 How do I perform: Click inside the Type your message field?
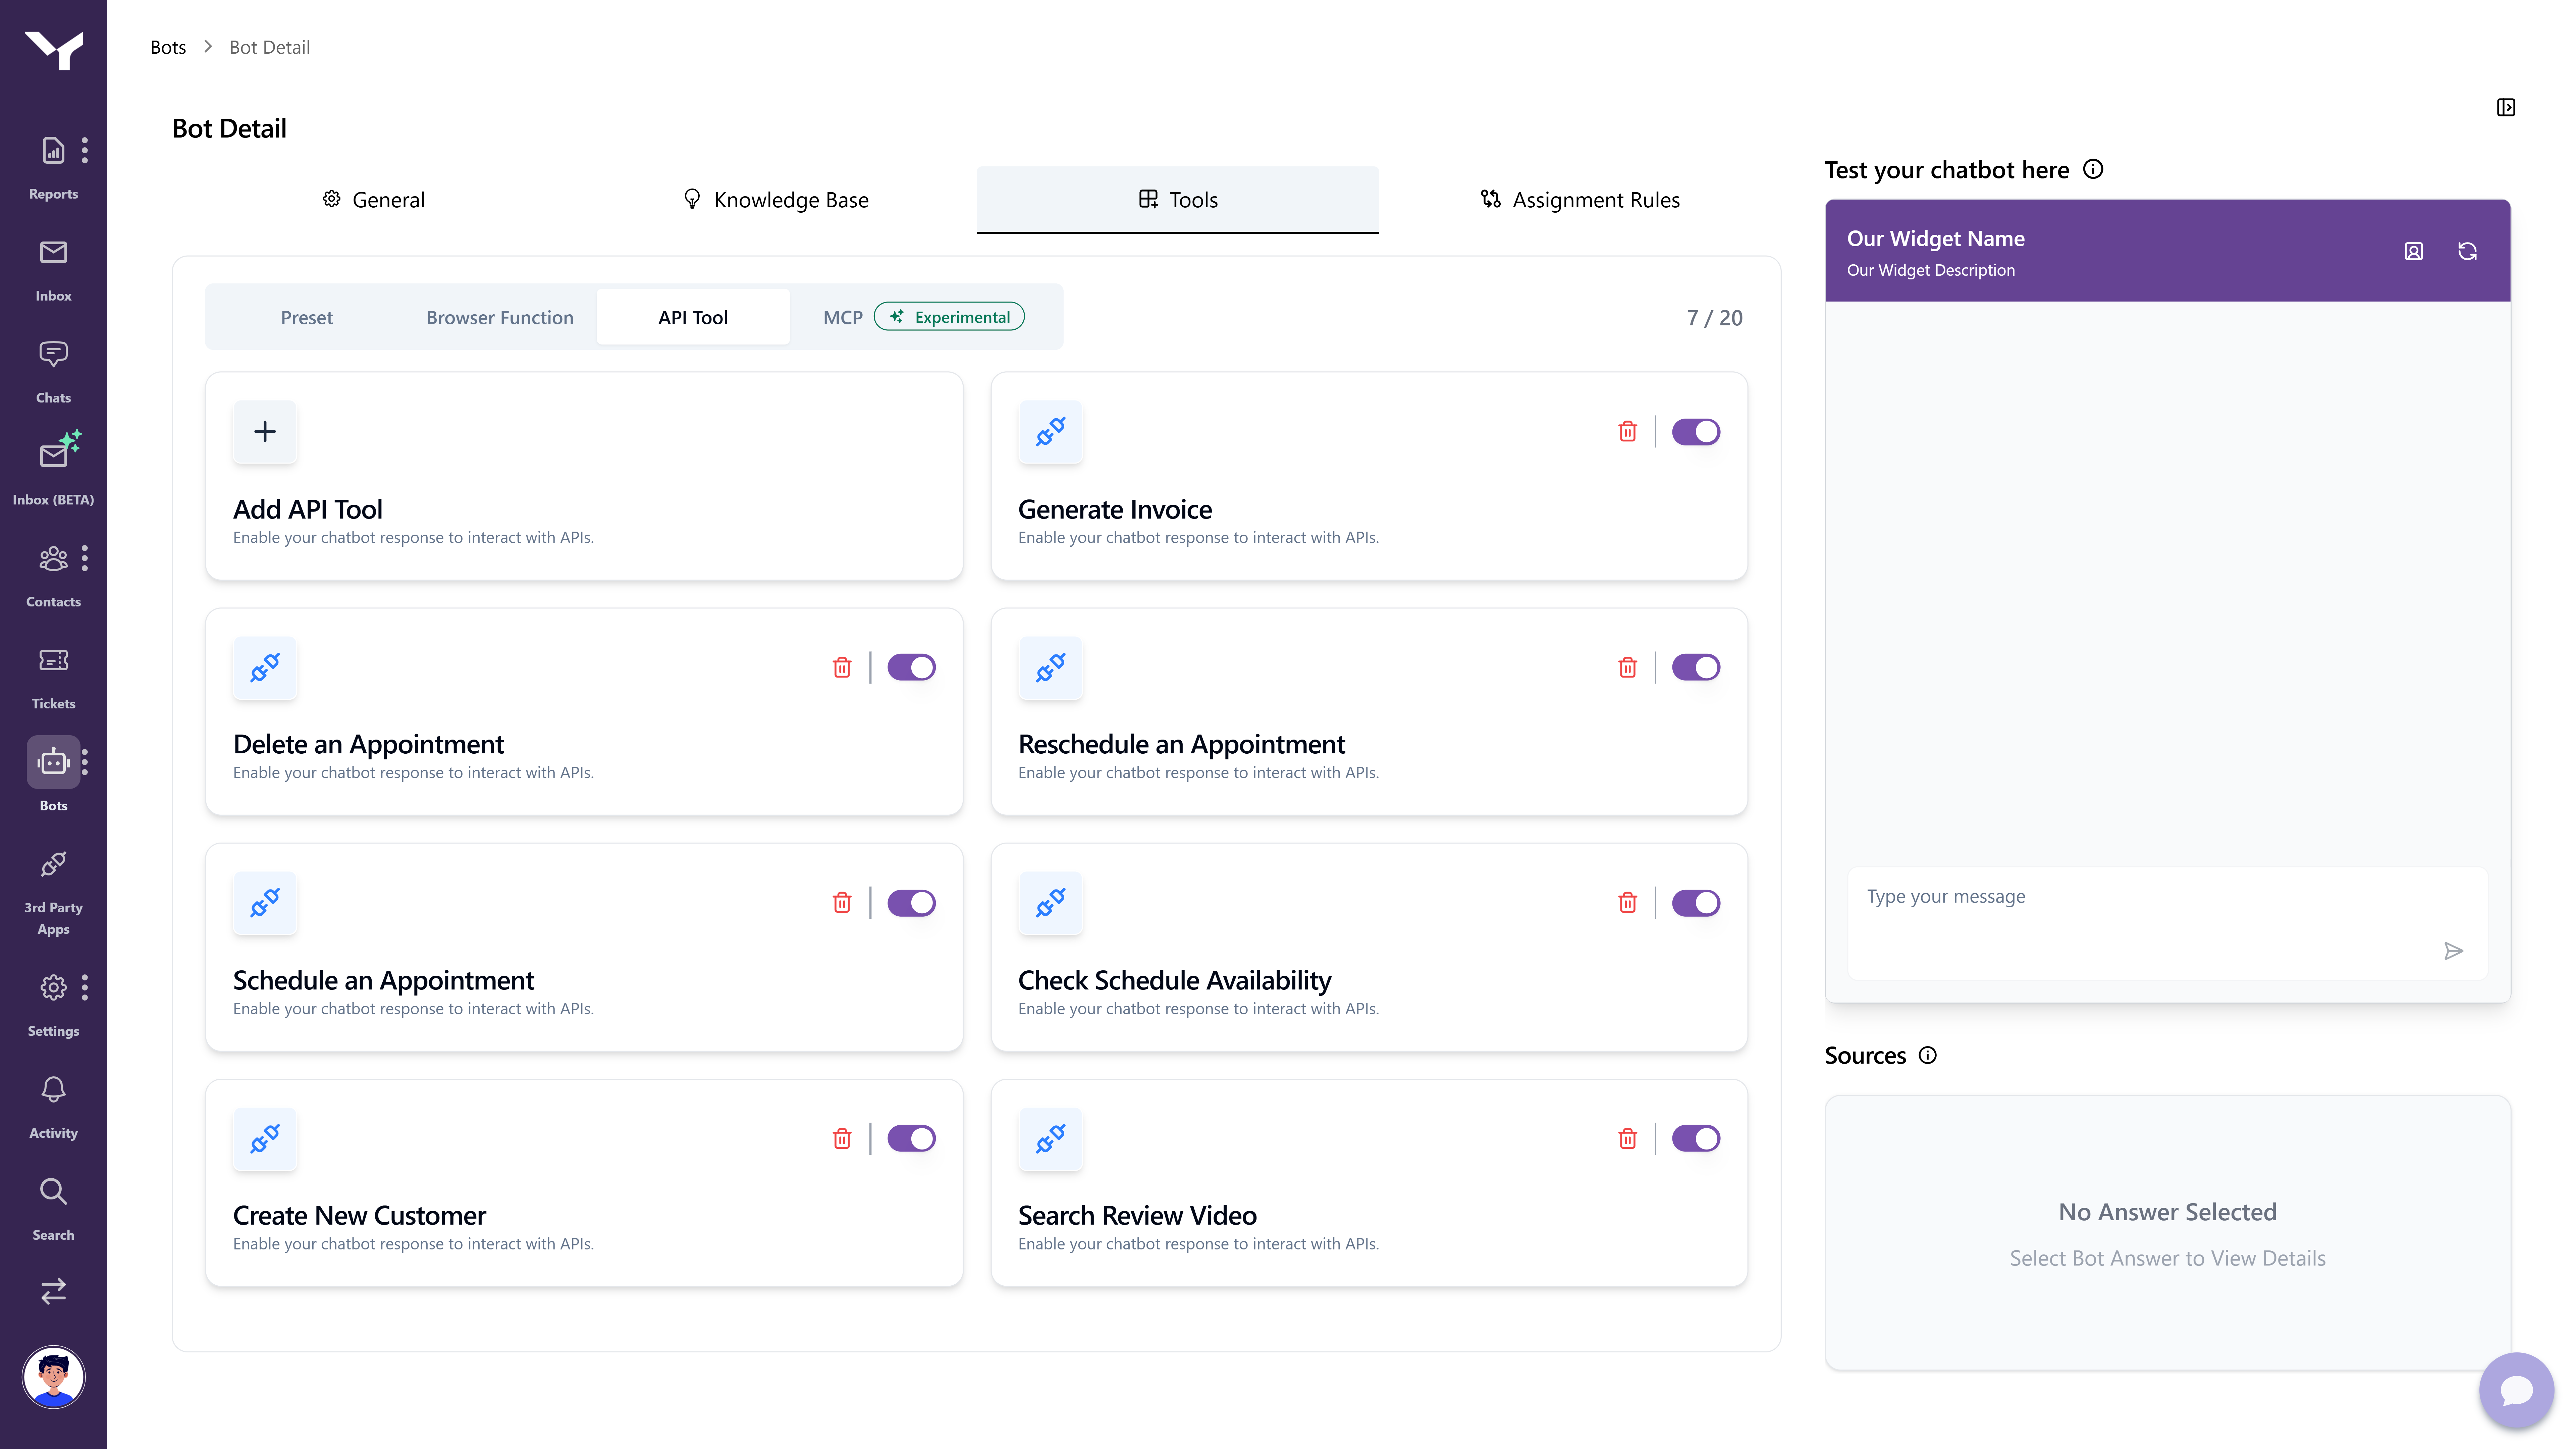(2100, 897)
